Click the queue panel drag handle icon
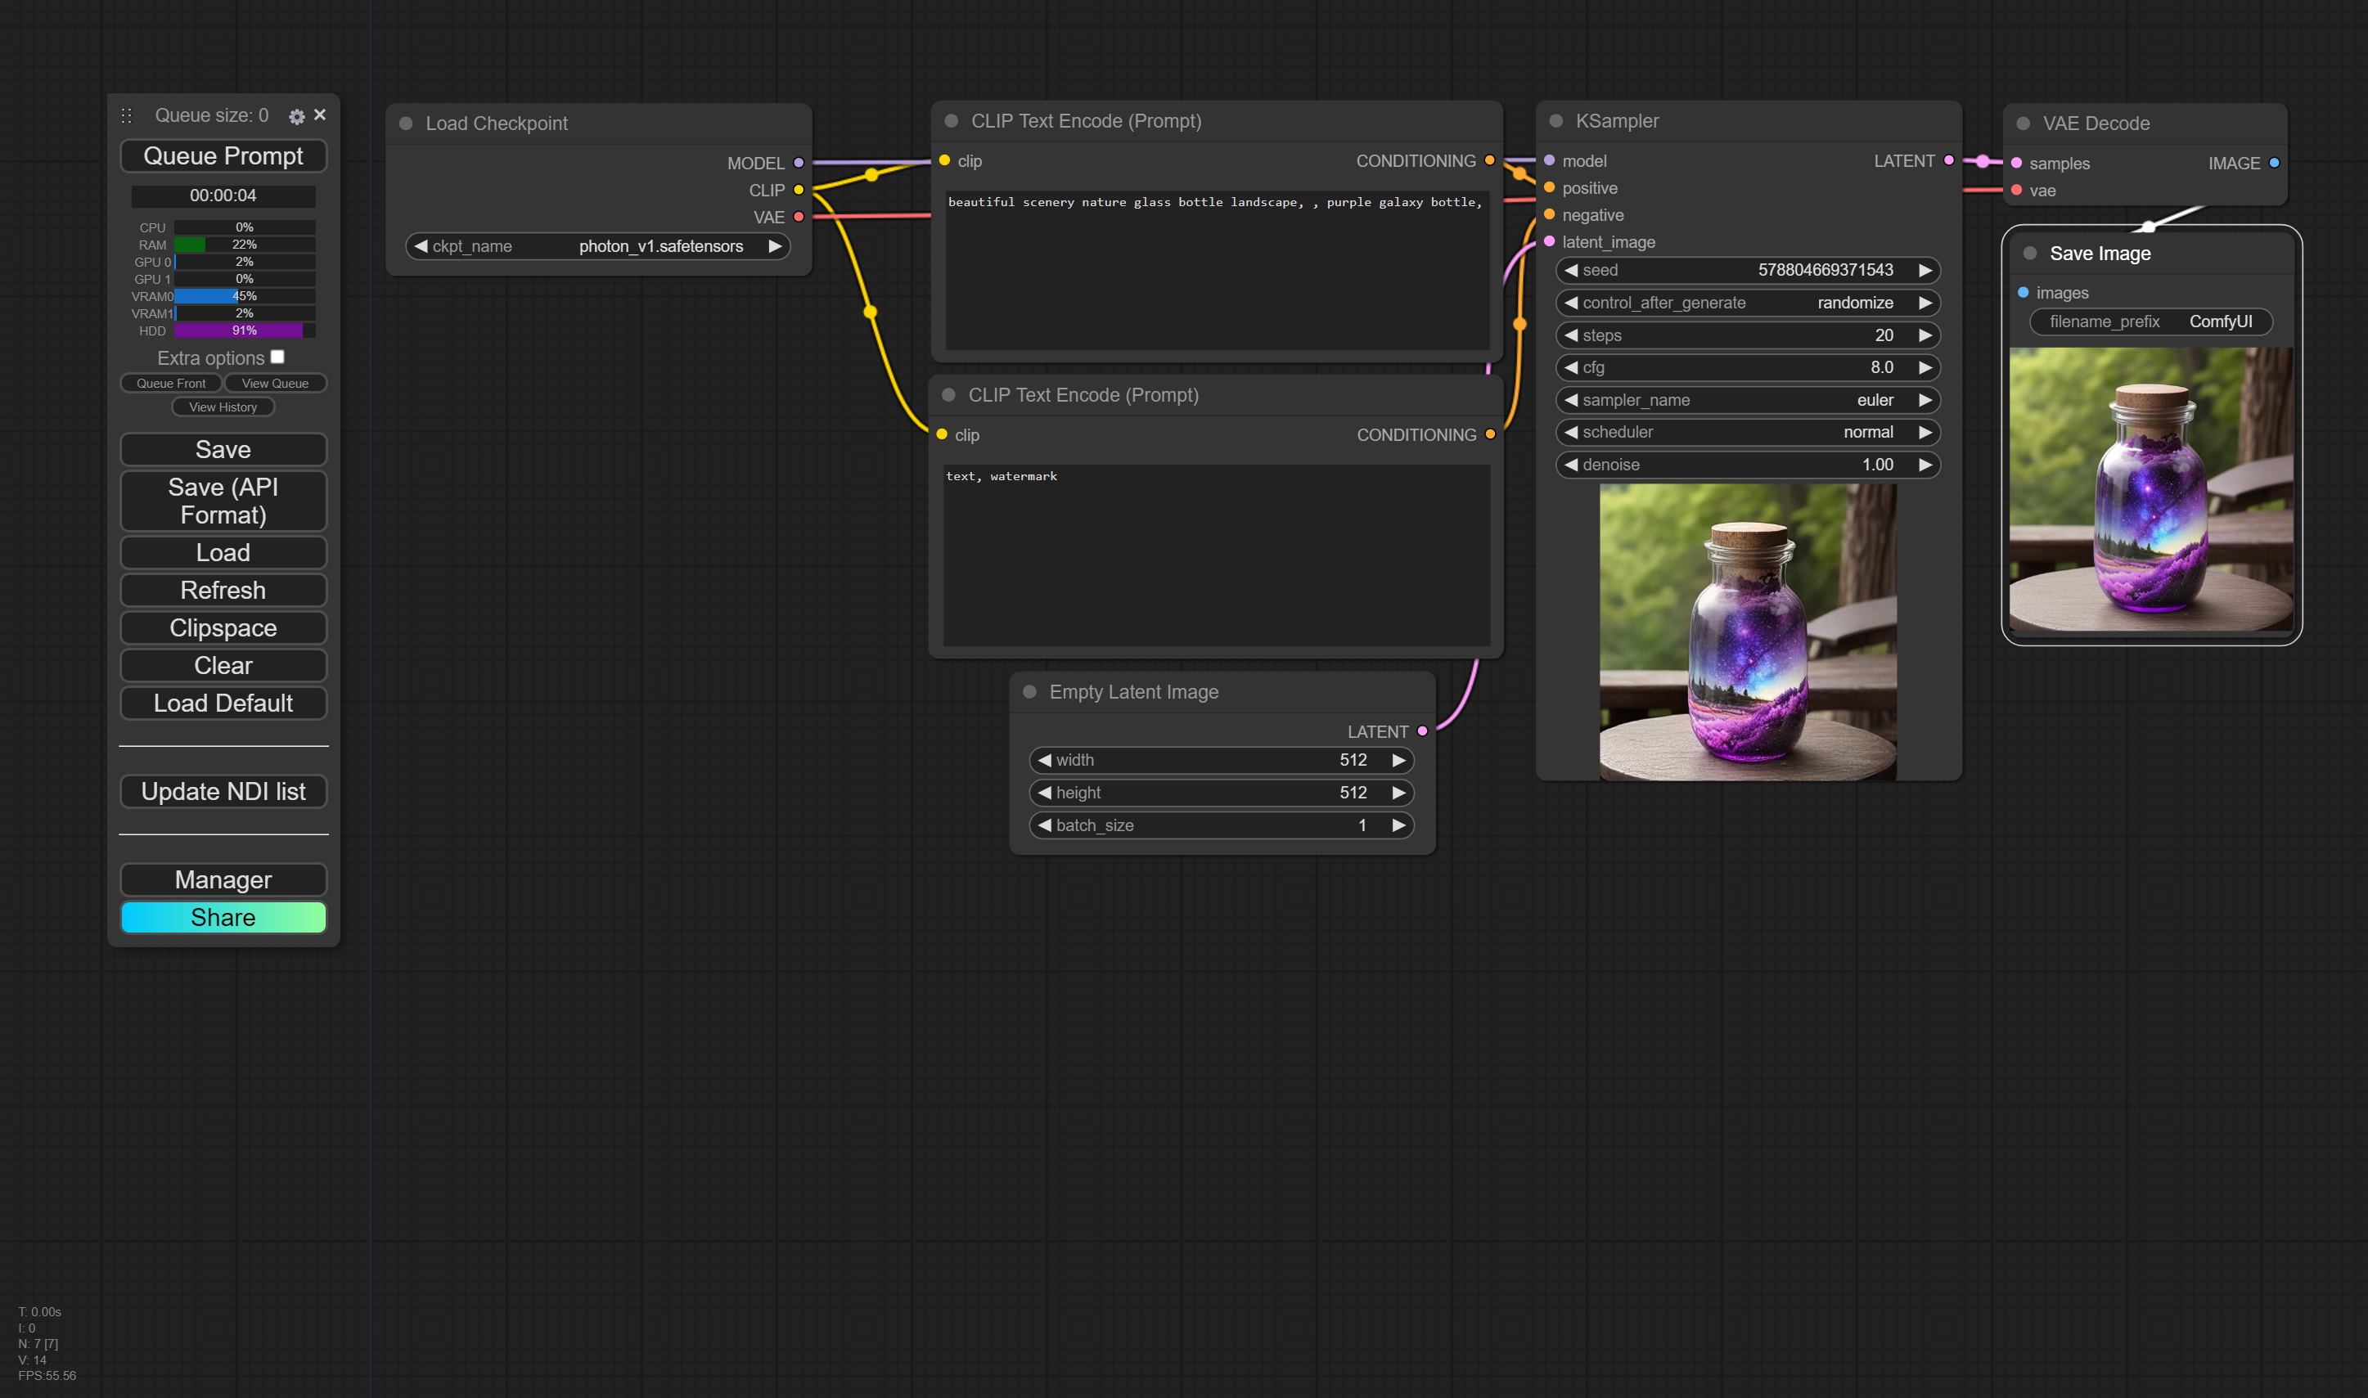Viewport: 2368px width, 1398px height. coord(126,116)
